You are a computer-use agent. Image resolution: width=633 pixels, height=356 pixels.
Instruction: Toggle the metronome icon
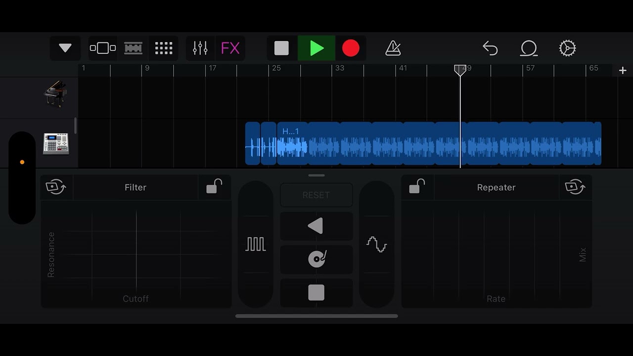(393, 48)
